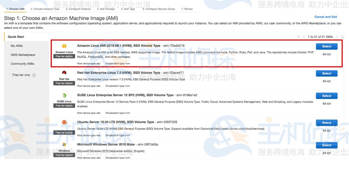
Task: Jump to the first page of AMIs
Action: pyautogui.click(x=299, y=37)
